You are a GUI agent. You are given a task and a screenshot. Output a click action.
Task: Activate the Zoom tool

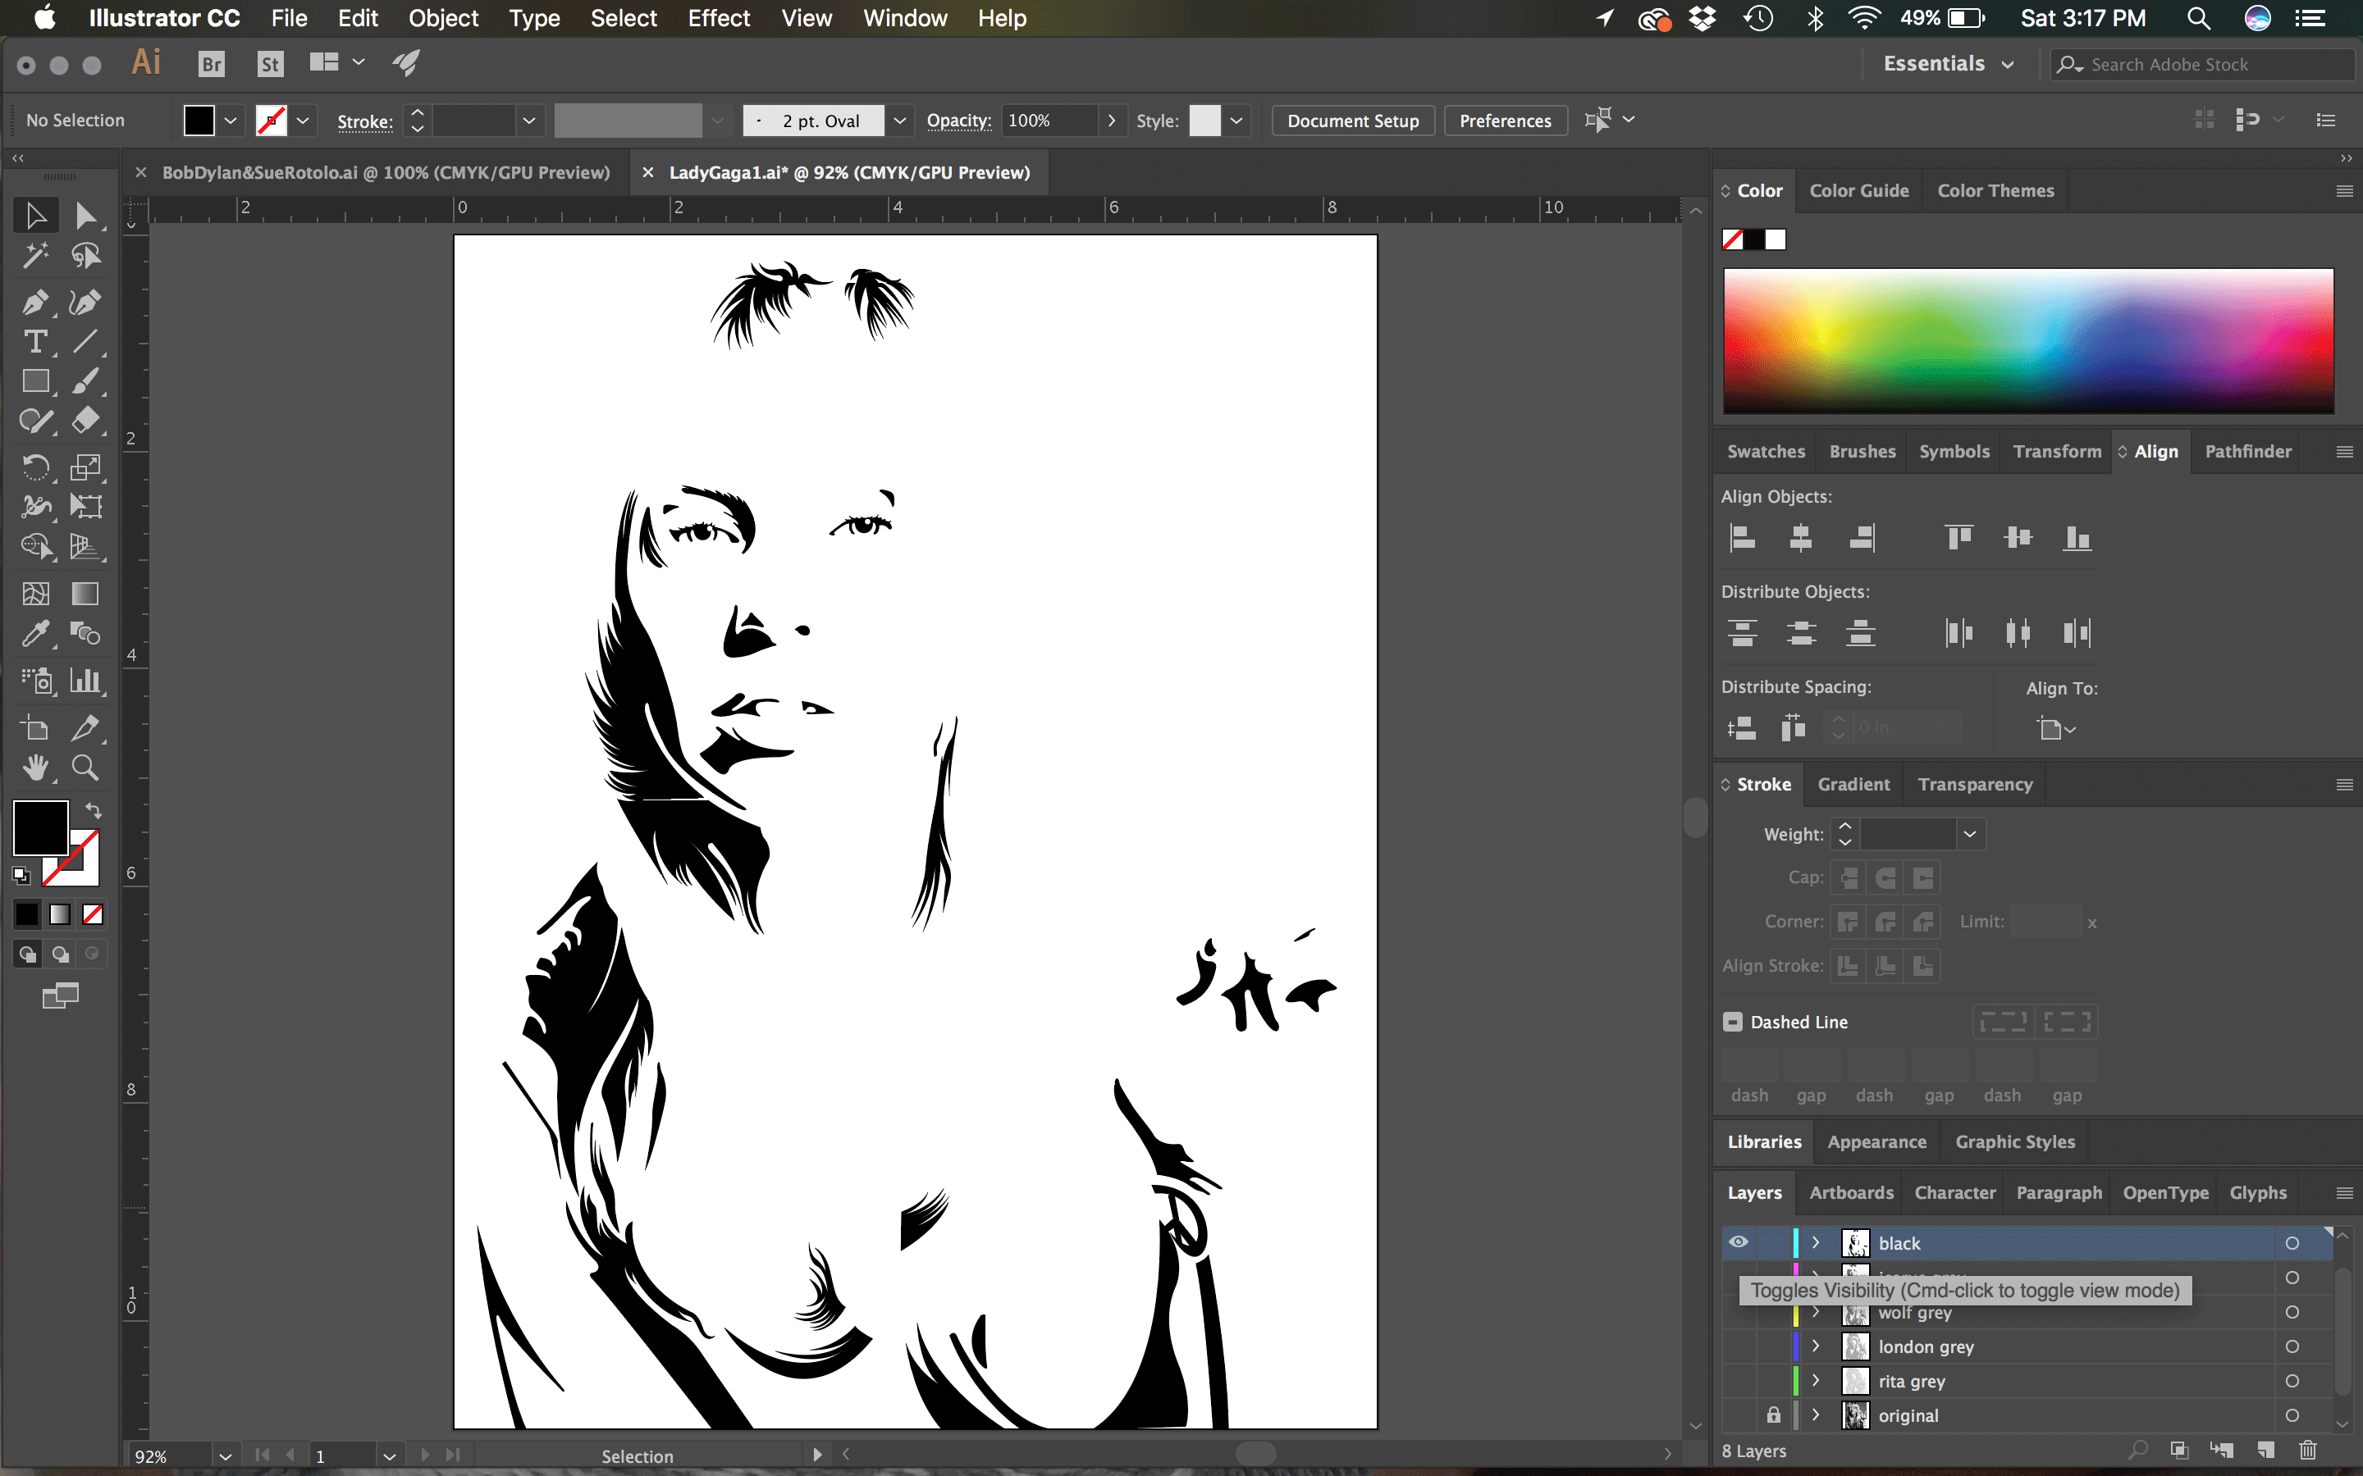[x=86, y=768]
